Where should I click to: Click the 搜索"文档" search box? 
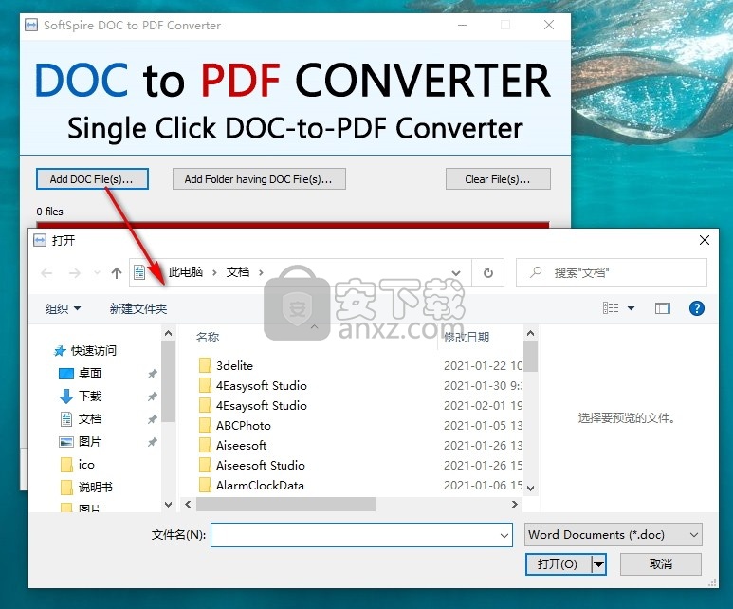click(612, 272)
